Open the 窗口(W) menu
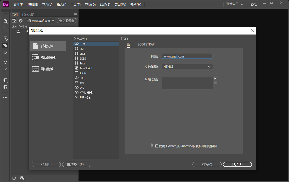This screenshot has width=289, height=182. pyautogui.click(x=120, y=4)
